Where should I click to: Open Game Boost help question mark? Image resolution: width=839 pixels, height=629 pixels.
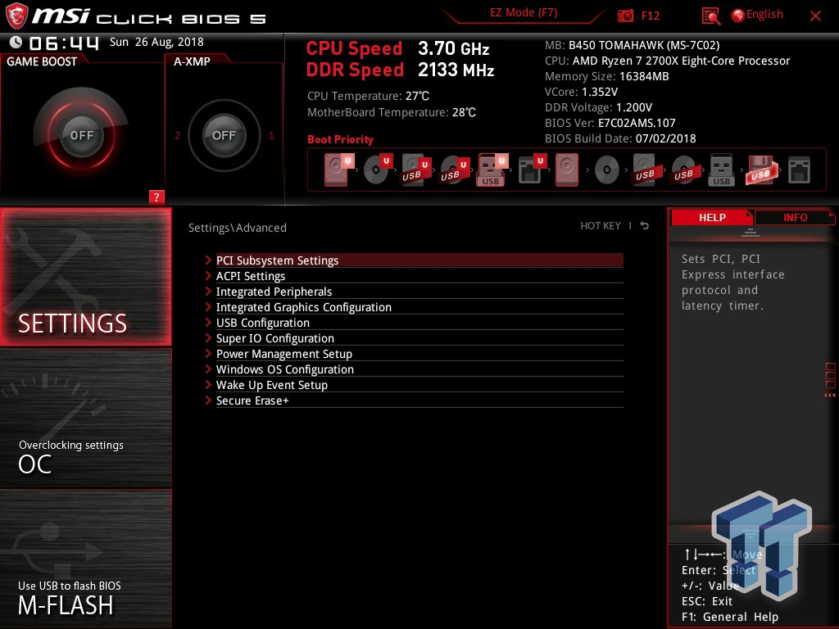[156, 197]
